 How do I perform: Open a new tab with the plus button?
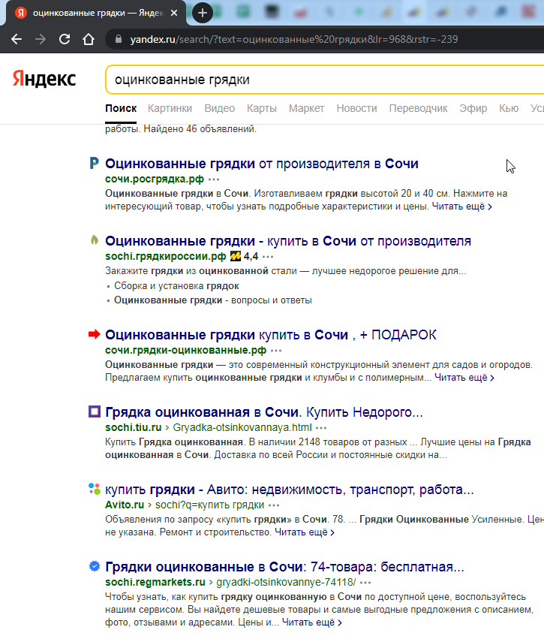203,13
